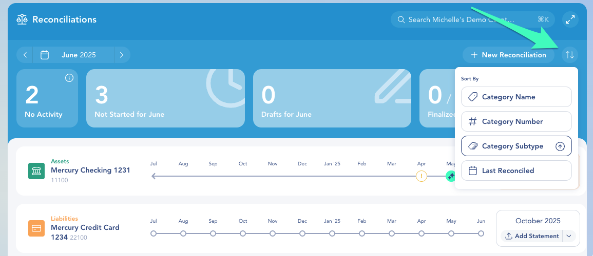
Task: Click the New Reconciliation button
Action: point(508,55)
